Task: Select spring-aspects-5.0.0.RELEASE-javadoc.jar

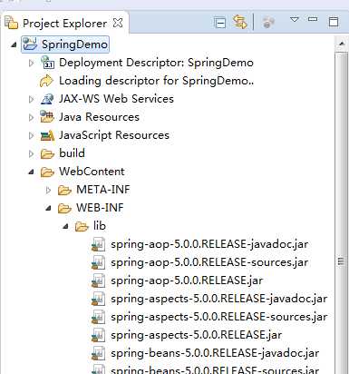Action: 219,299
